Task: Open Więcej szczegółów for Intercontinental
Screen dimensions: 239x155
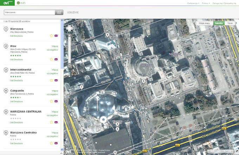Action: [x=52, y=72]
